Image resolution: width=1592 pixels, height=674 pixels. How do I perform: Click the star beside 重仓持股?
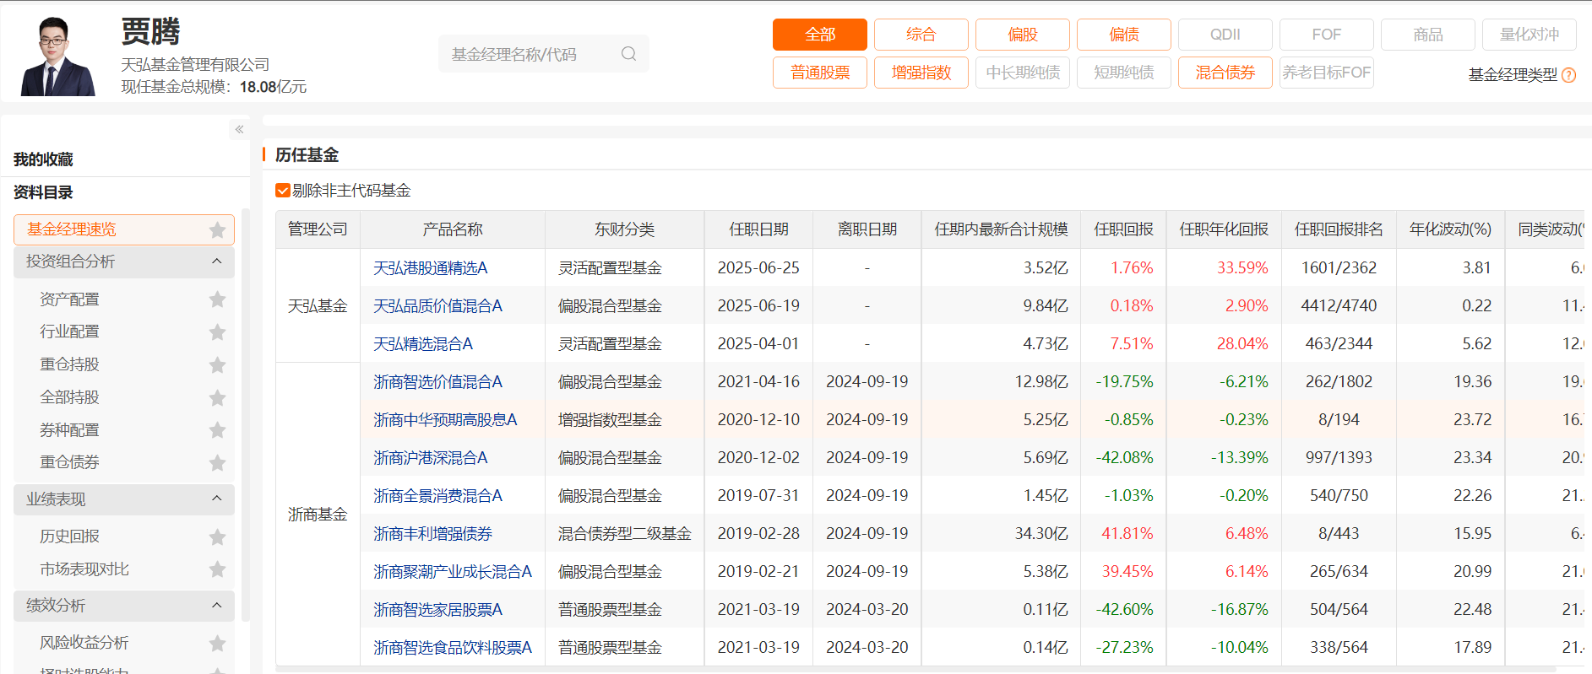tap(217, 364)
